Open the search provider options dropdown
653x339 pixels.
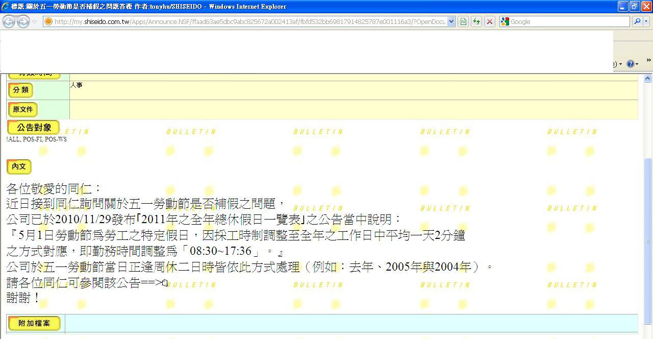(x=646, y=21)
